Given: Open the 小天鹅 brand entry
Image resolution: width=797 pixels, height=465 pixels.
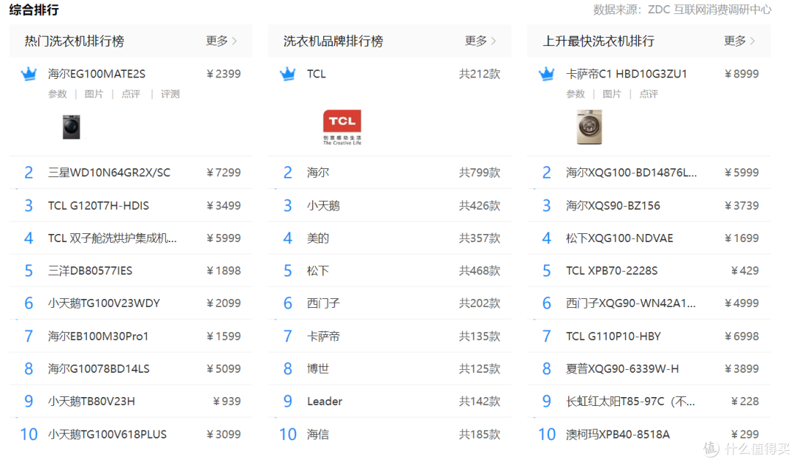Looking at the screenshot, I should (x=323, y=205).
